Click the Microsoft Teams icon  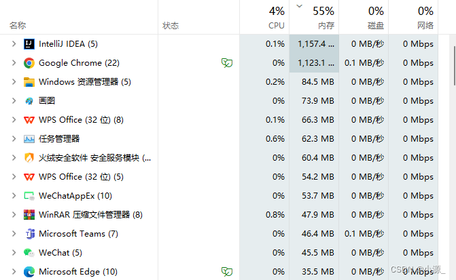tap(30, 234)
